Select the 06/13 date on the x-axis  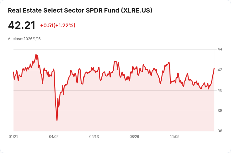(94, 137)
